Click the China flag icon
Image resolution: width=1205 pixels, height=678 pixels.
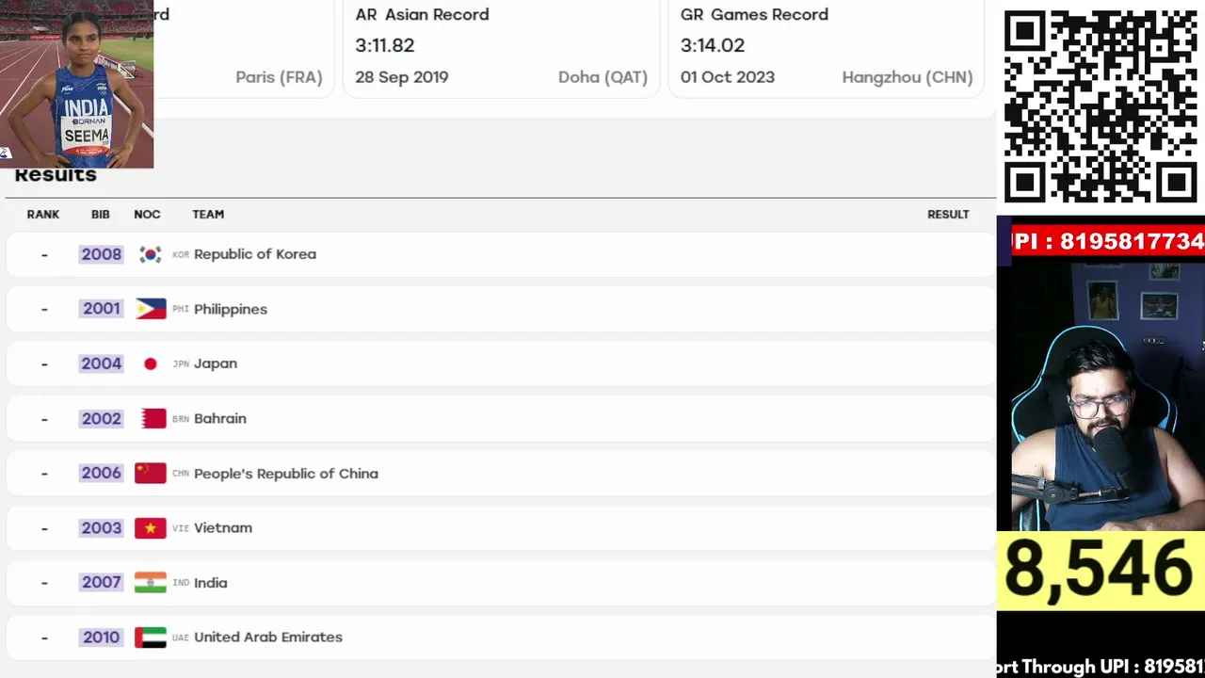[x=151, y=473]
